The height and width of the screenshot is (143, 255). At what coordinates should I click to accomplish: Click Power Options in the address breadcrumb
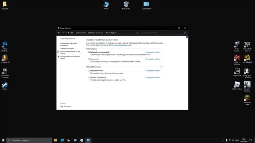(x=112, y=33)
